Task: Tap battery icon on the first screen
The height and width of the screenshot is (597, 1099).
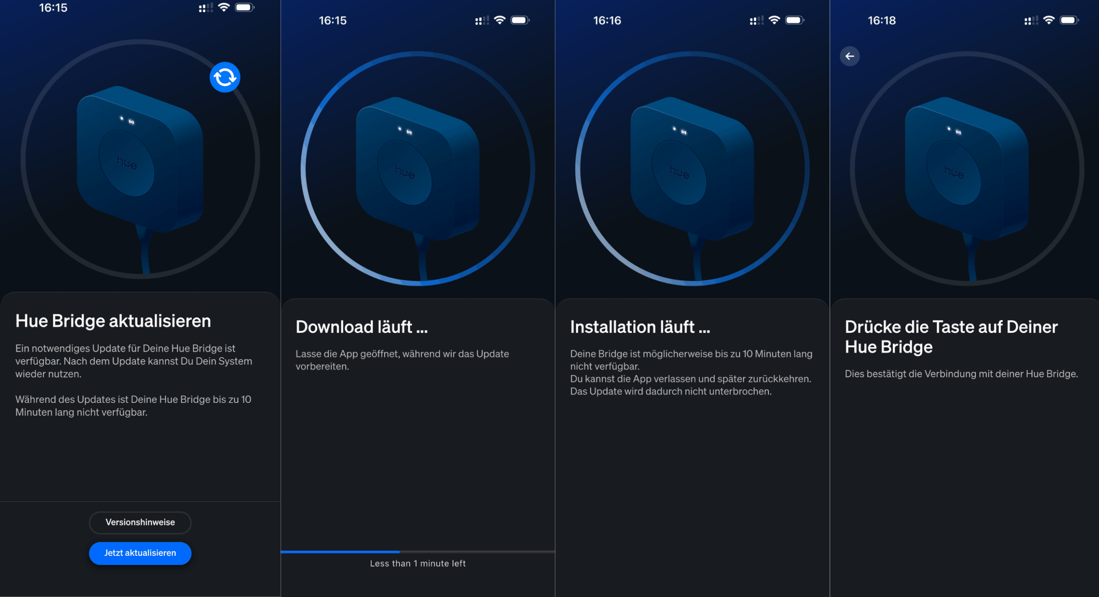Action: click(x=245, y=7)
